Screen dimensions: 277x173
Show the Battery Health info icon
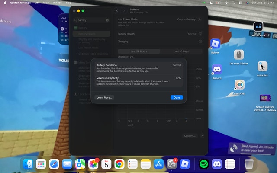tap(200, 34)
